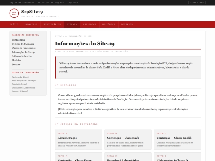This screenshot has width=215, height=161.
Task: Open the Arquivos top link
Action: click(x=72, y=3)
